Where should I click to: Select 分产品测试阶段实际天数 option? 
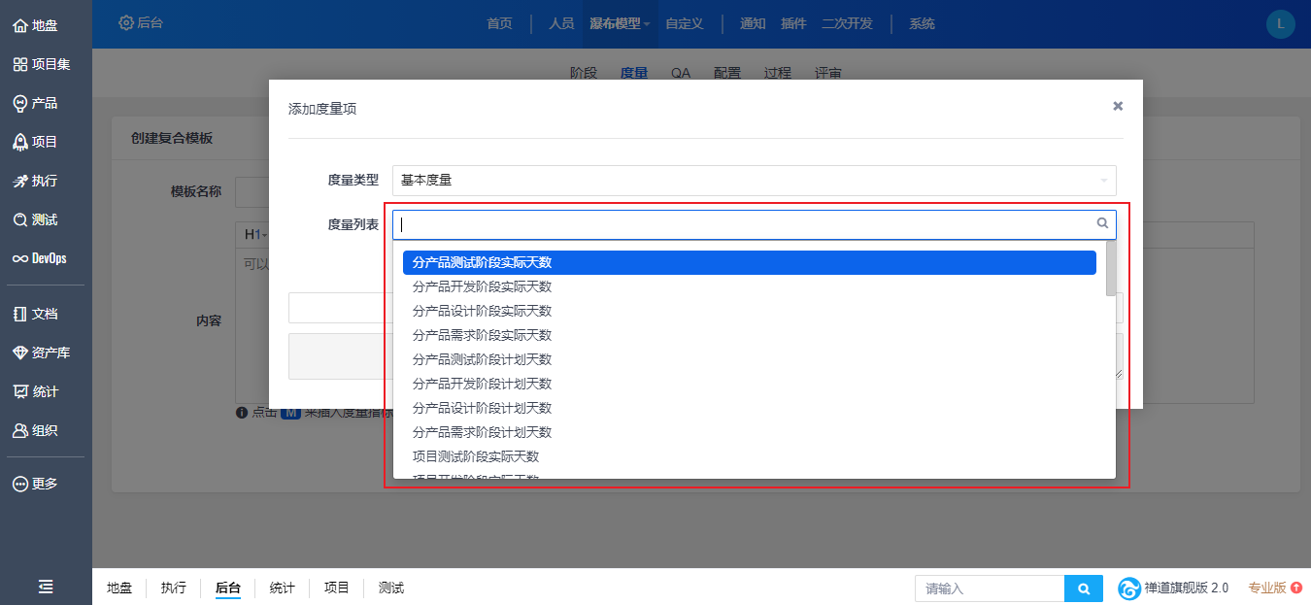coord(750,262)
